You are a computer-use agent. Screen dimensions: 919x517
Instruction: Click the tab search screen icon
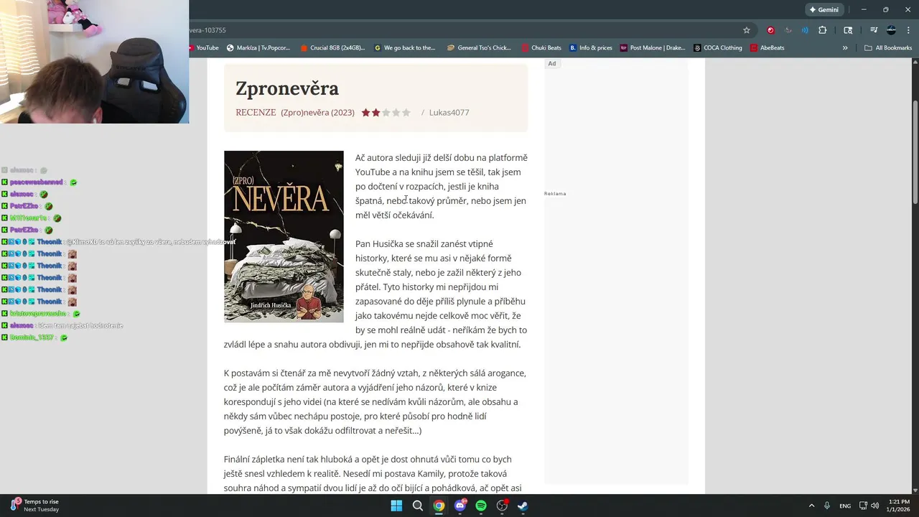pyautogui.click(x=848, y=30)
